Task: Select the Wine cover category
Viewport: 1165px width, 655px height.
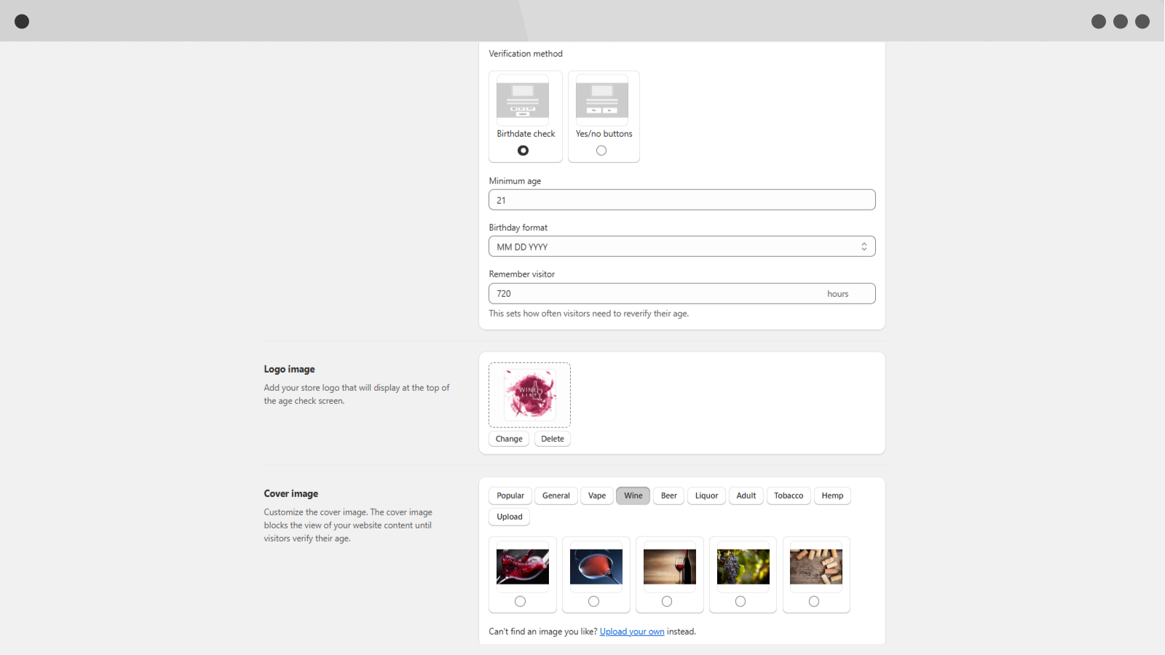Action: (633, 496)
